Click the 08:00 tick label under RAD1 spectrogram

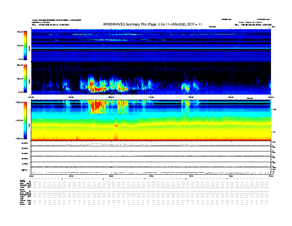(x=111, y=97)
